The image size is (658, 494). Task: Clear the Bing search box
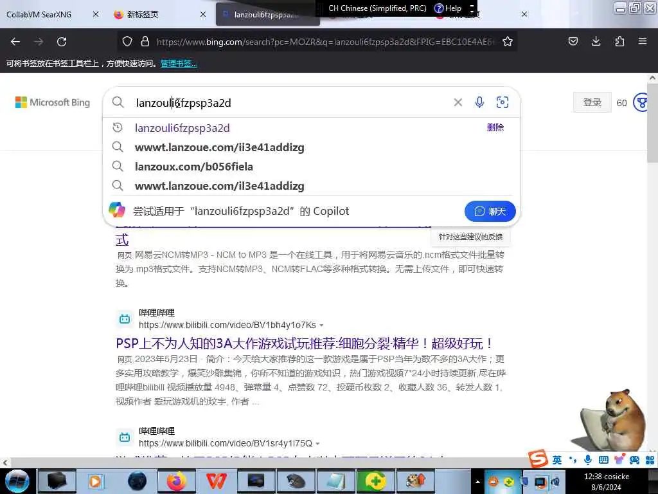pos(458,102)
